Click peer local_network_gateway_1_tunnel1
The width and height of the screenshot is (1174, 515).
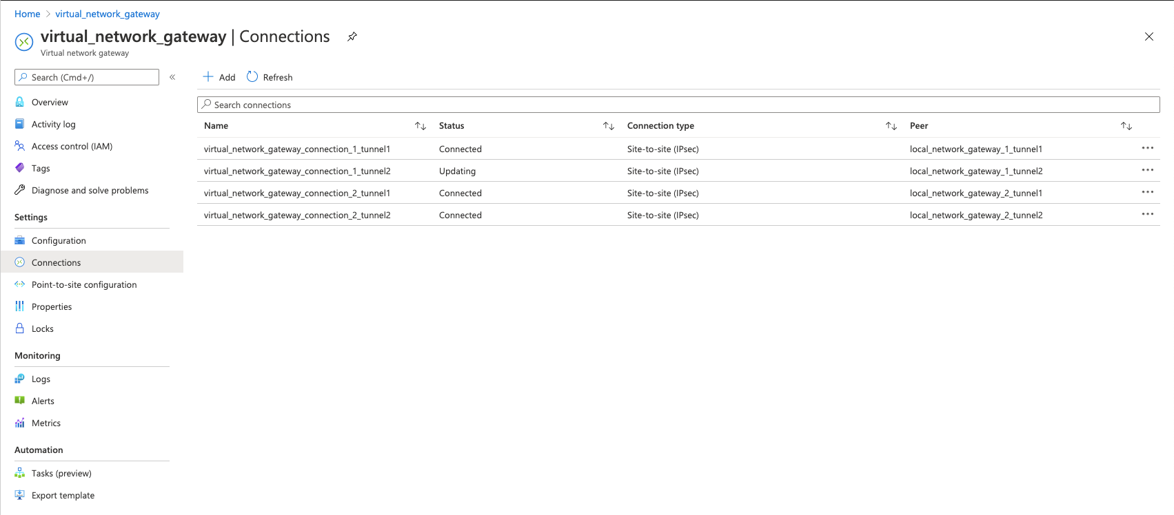(976, 149)
